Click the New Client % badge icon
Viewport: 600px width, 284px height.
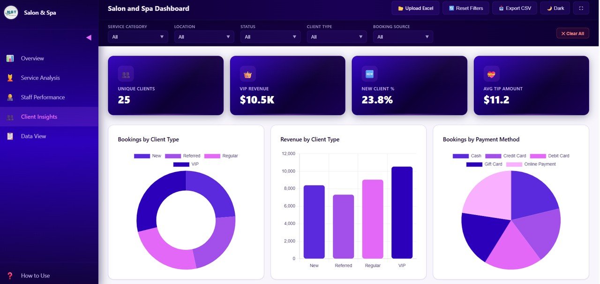(x=369, y=74)
